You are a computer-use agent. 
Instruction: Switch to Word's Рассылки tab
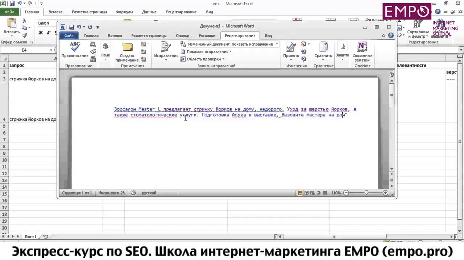click(x=207, y=35)
